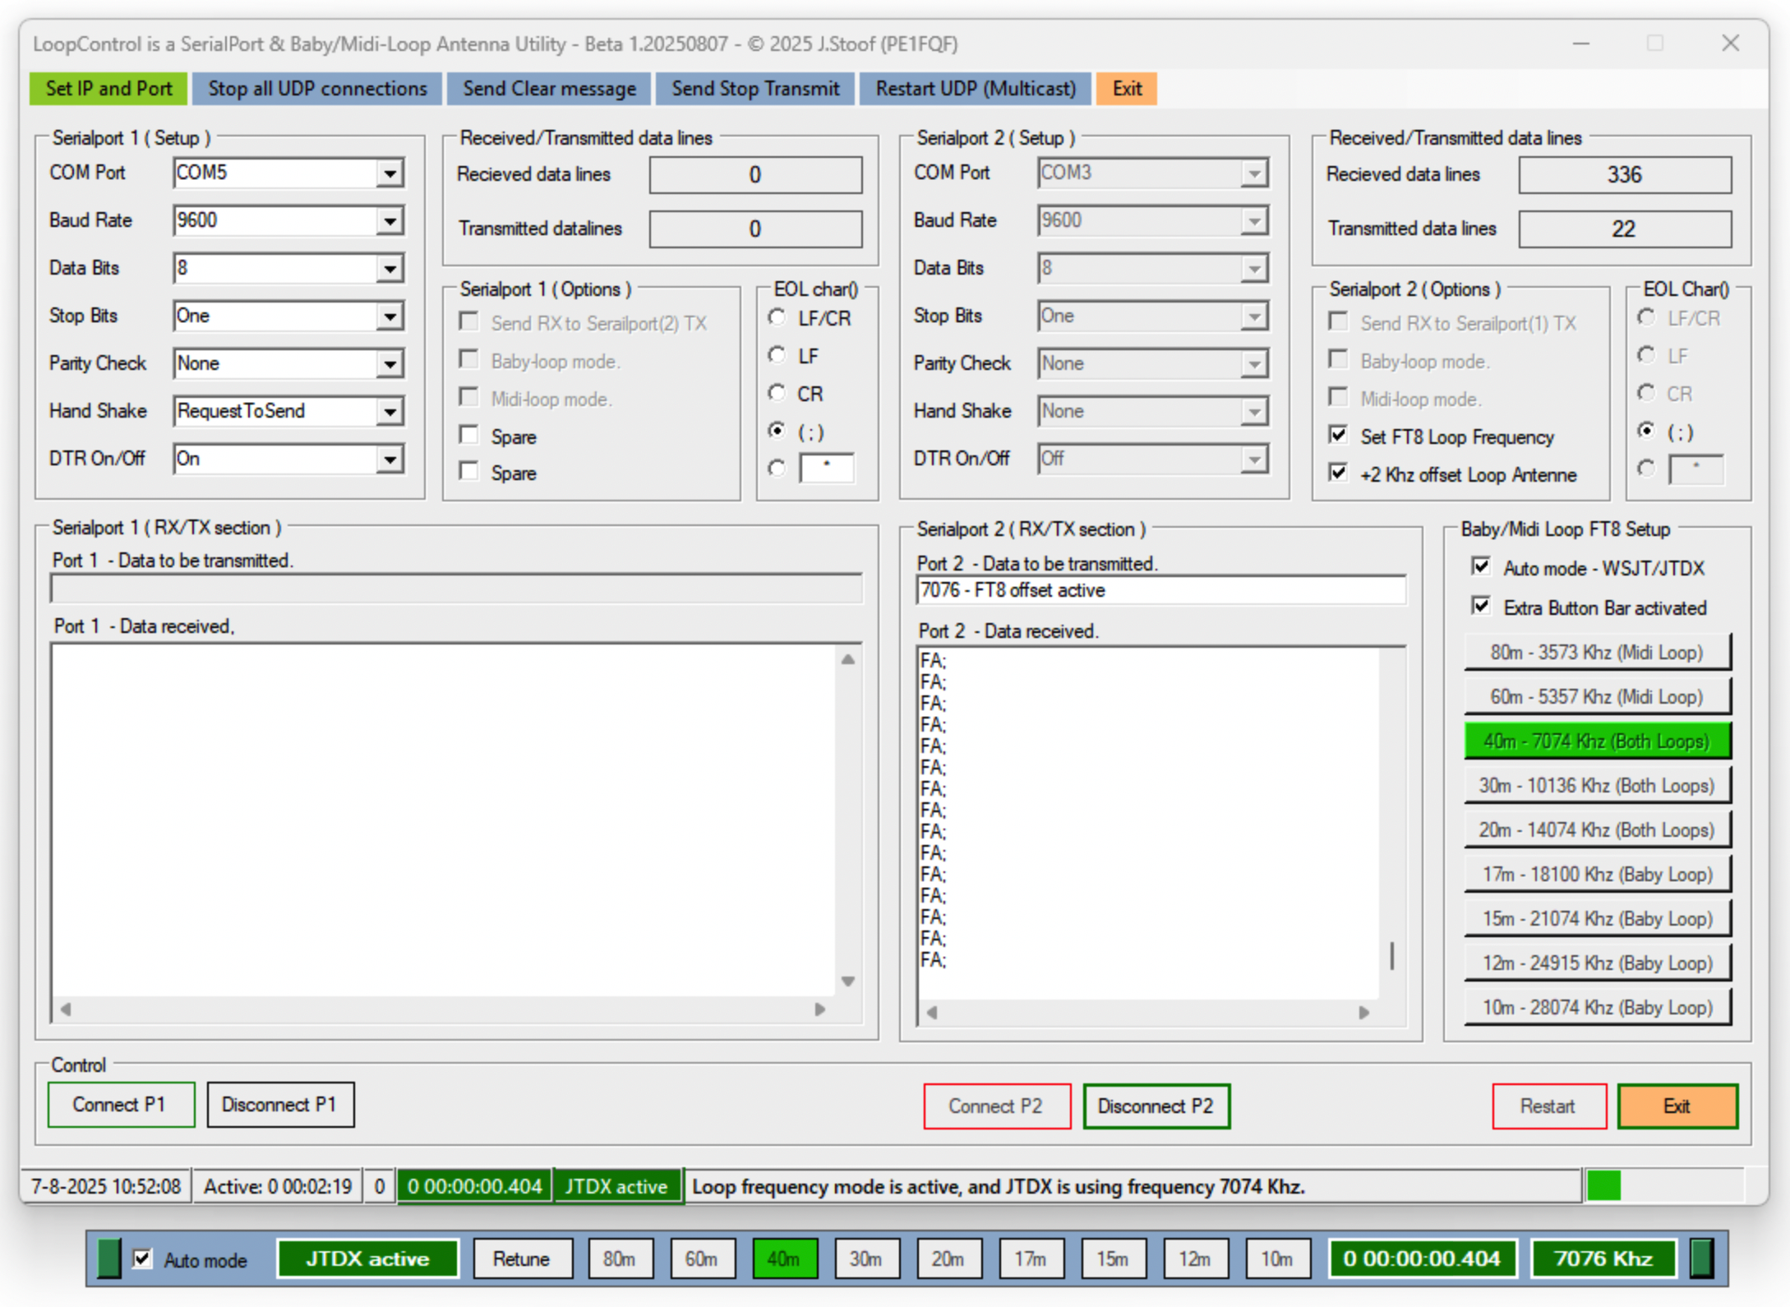
Task: Toggle Auto mode - WSJT/JTDX checkbox
Action: pyautogui.click(x=1481, y=566)
